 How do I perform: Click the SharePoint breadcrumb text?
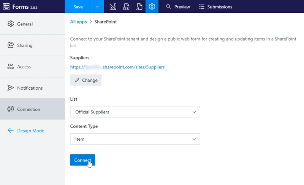point(106,22)
